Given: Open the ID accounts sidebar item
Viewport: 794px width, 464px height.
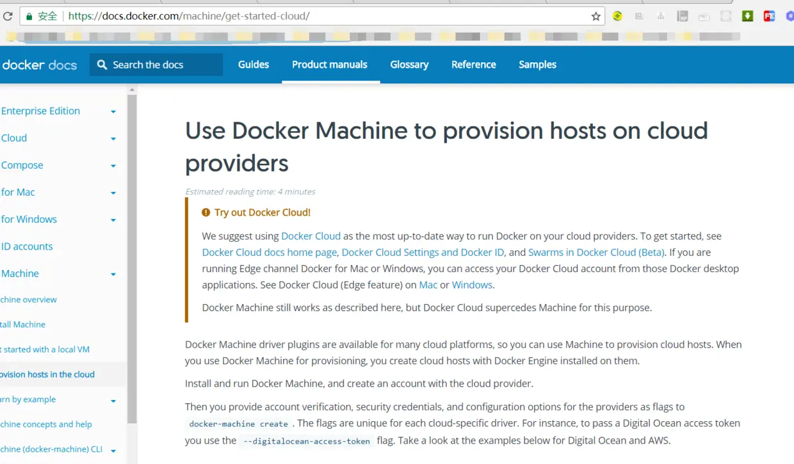Looking at the screenshot, I should [x=27, y=246].
